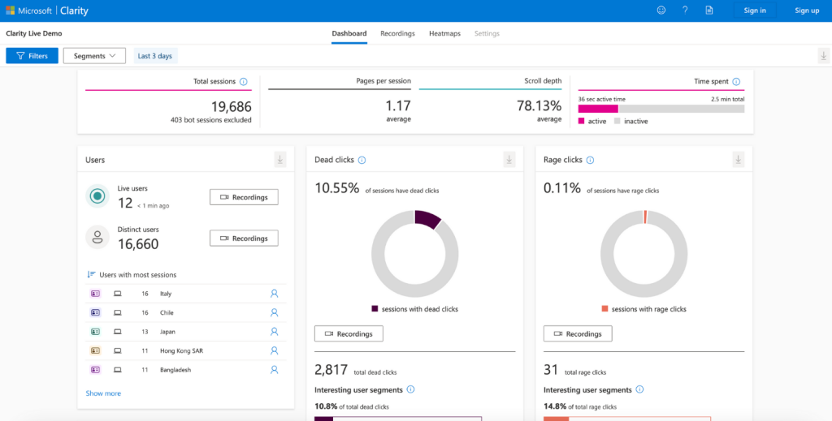The width and height of the screenshot is (832, 421).
Task: Open the Heatmaps tab
Action: click(444, 33)
